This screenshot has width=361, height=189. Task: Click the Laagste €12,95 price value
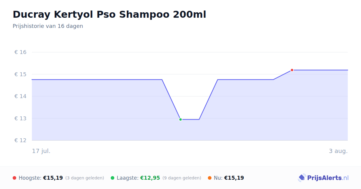[x=150, y=178]
